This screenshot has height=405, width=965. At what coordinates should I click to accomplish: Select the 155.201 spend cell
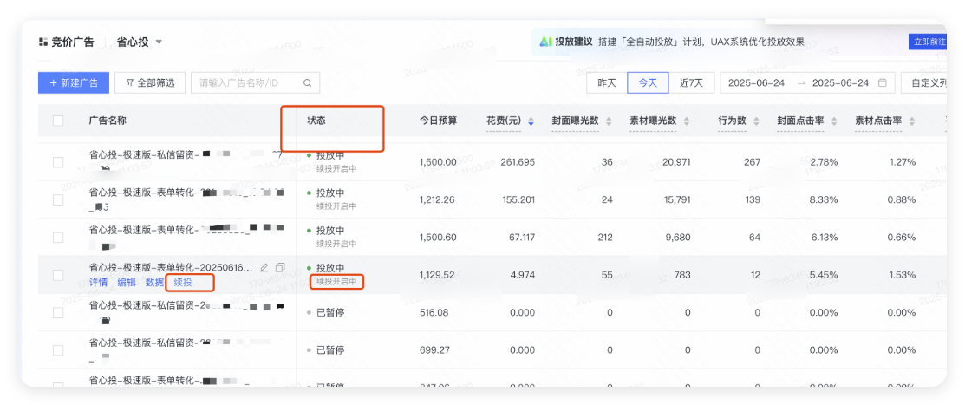coord(518,200)
